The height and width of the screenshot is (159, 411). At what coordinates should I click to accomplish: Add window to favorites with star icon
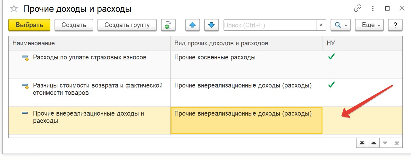pyautogui.click(x=14, y=9)
